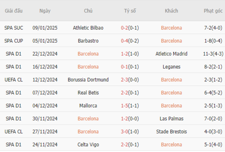Open Borussia Dortmund team page
The height and width of the screenshot is (152, 225).
pos(88,80)
